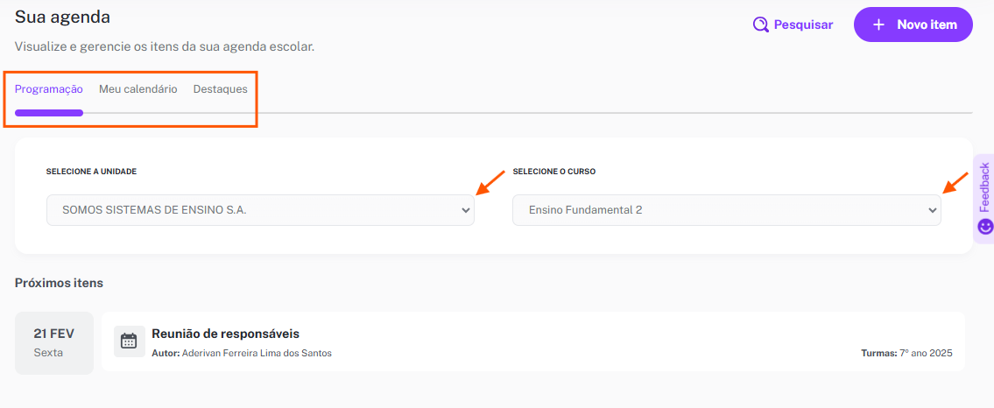Screen dimensions: 994x408
Task: Click the Novo item button
Action: tap(913, 25)
